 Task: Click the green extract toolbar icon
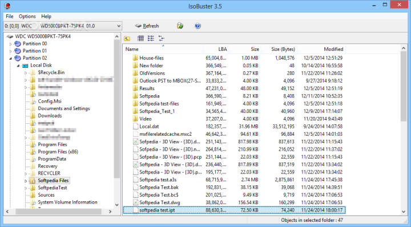click(180, 26)
